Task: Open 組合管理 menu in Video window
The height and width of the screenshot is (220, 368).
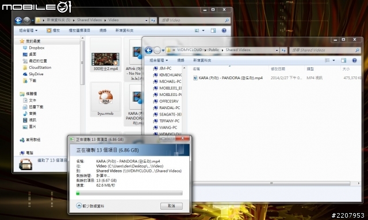Action: click(x=28, y=30)
